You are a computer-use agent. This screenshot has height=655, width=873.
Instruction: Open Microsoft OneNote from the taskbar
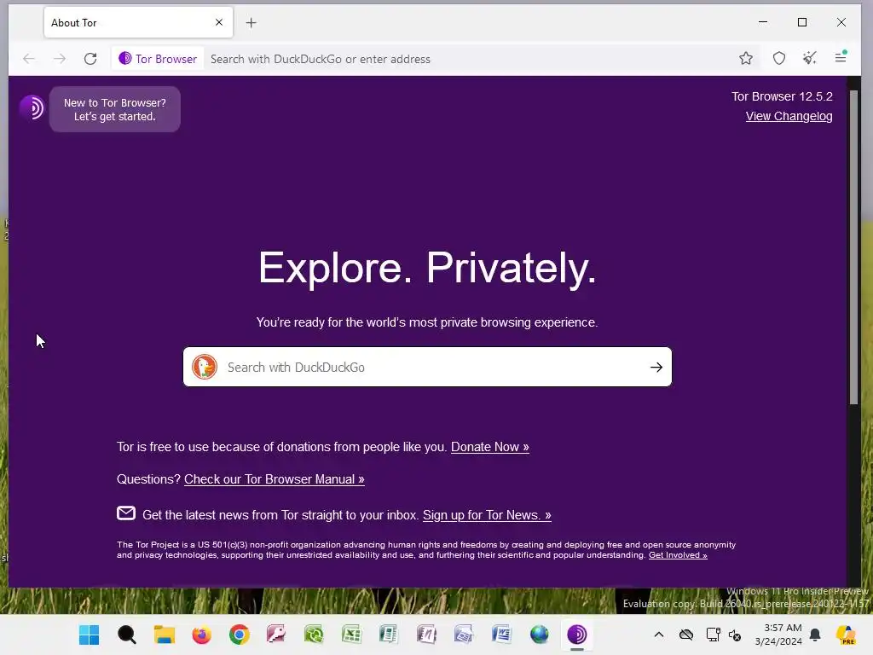(x=426, y=635)
